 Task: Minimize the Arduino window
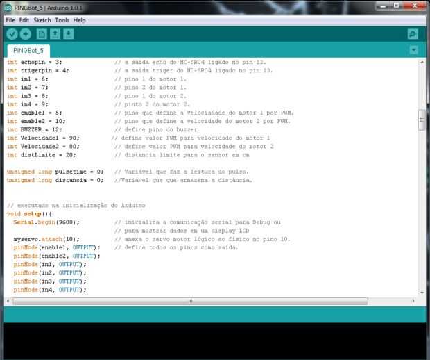(384, 6)
